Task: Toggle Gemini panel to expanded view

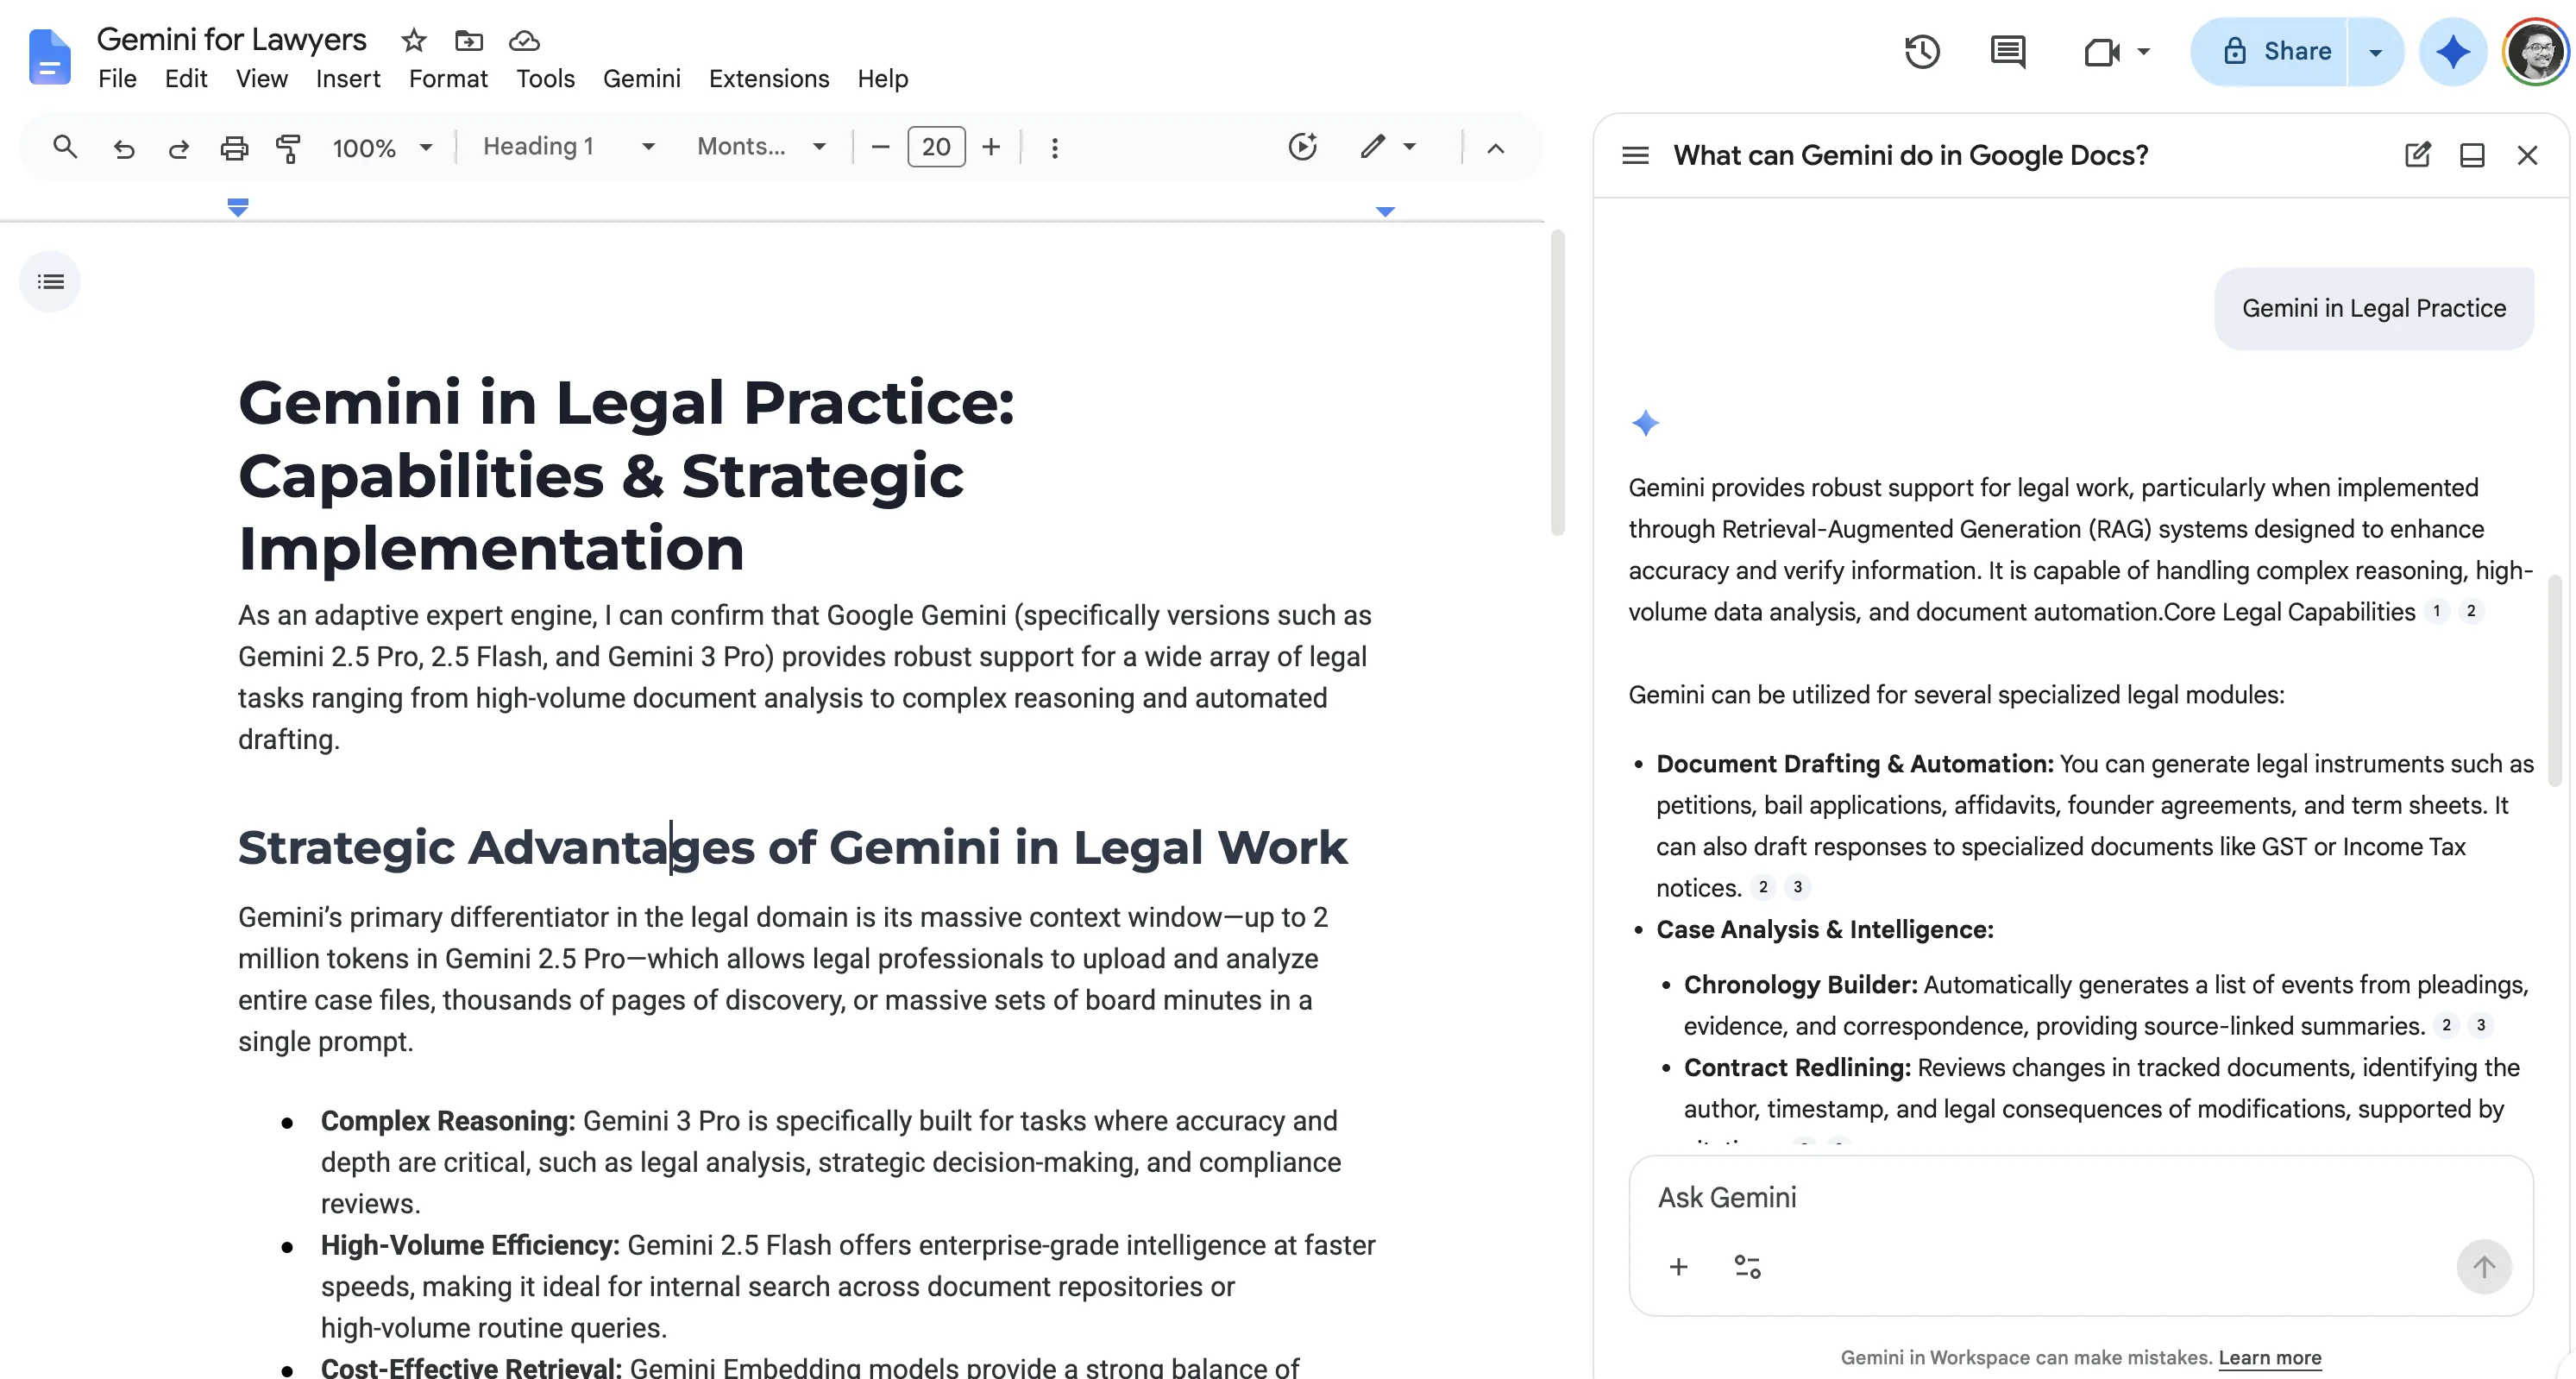Action: point(2472,155)
